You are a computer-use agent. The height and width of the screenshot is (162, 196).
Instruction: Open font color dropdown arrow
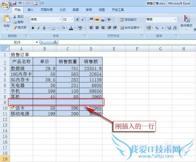(75, 28)
